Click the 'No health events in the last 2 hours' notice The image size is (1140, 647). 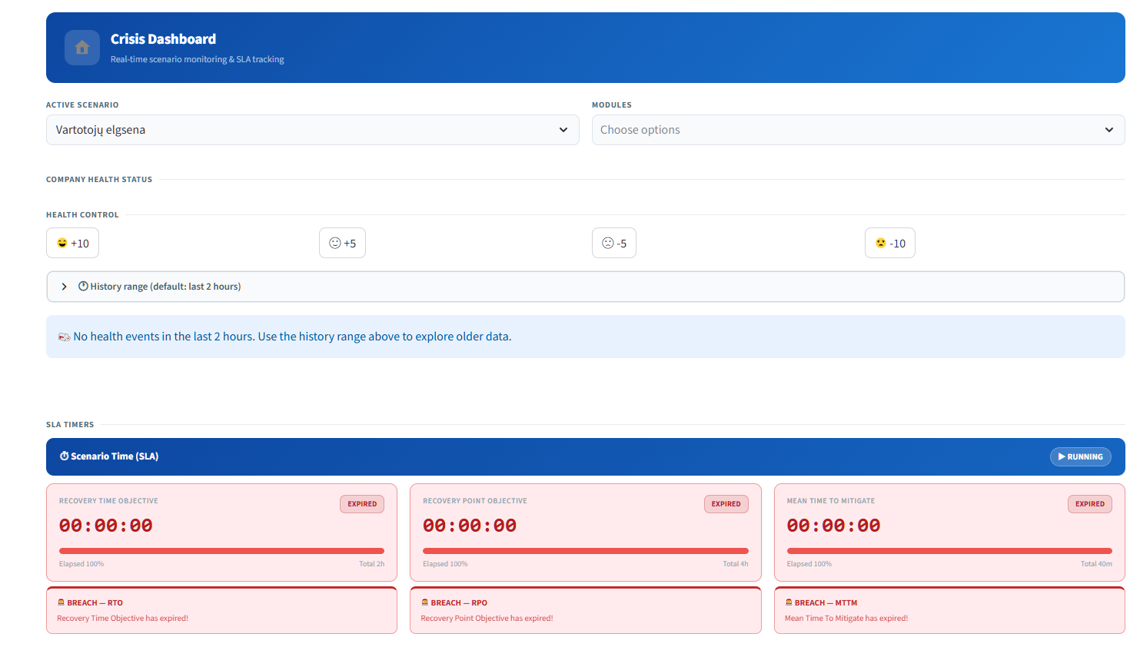[585, 337]
